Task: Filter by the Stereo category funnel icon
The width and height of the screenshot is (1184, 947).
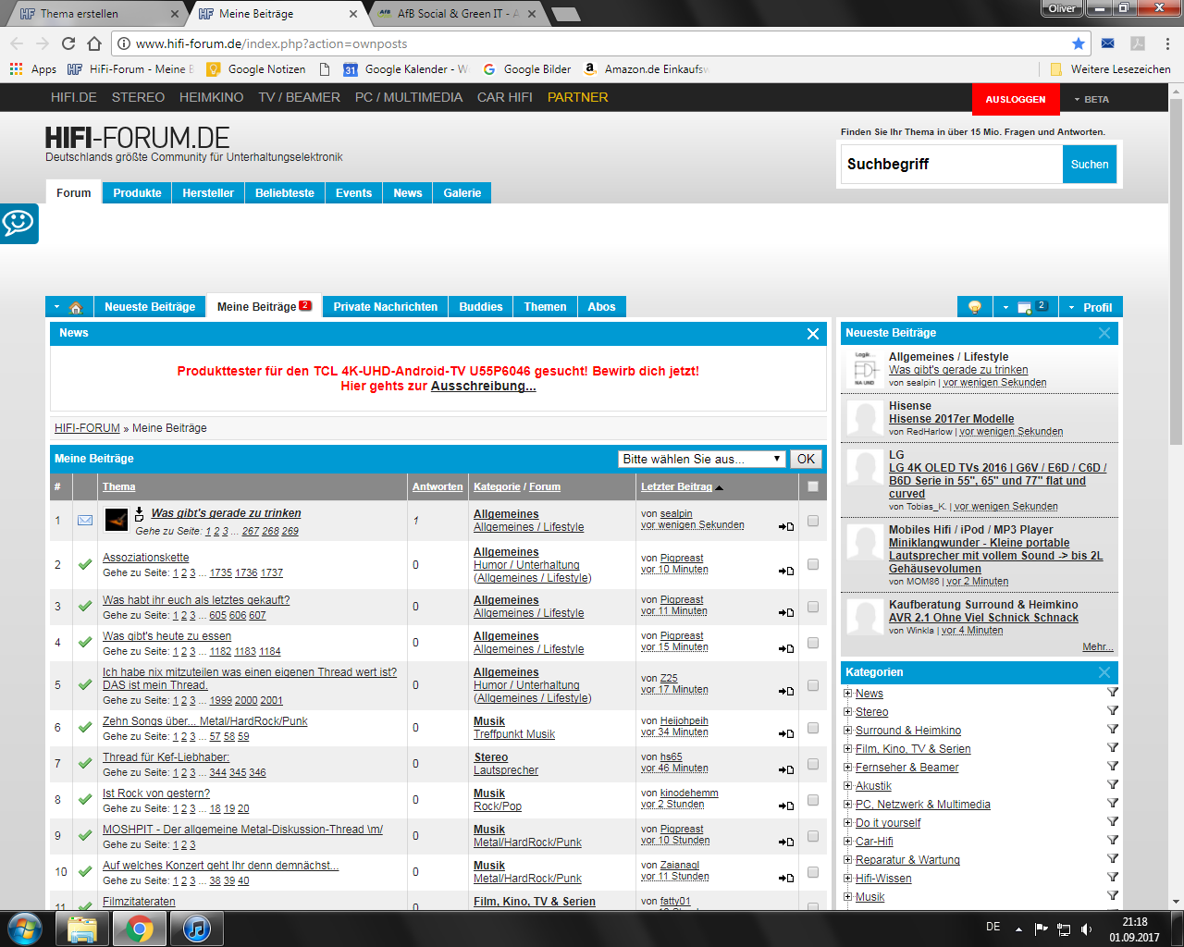Action: tap(1113, 711)
